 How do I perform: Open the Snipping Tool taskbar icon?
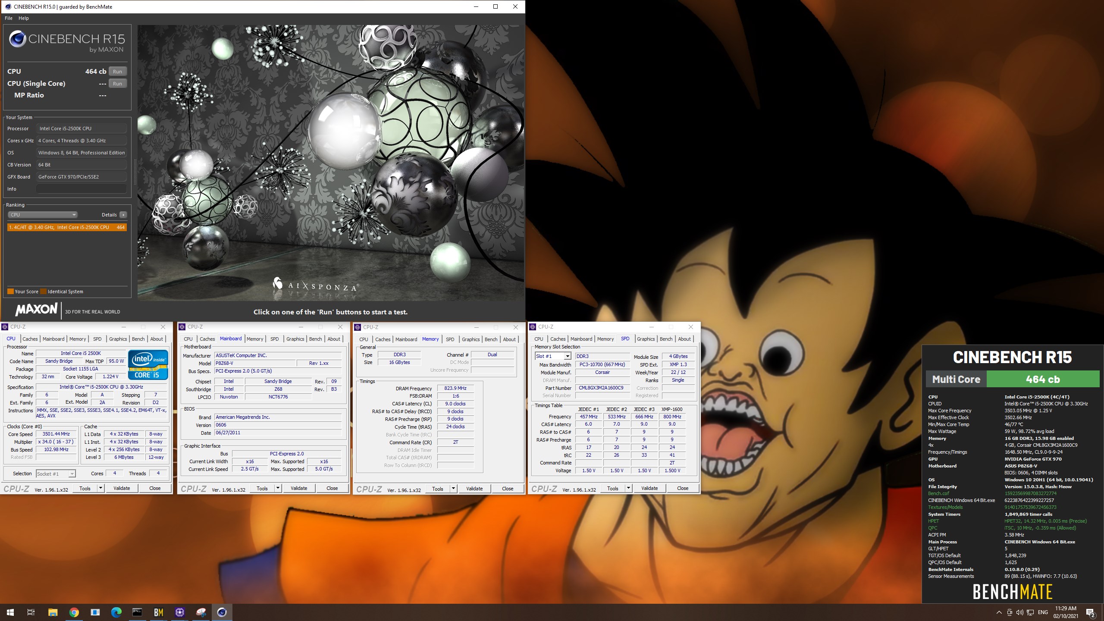201,612
